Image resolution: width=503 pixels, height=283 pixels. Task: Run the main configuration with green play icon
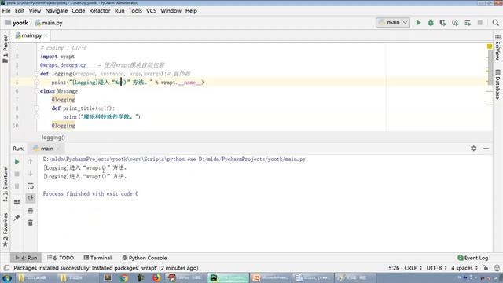pos(418,23)
